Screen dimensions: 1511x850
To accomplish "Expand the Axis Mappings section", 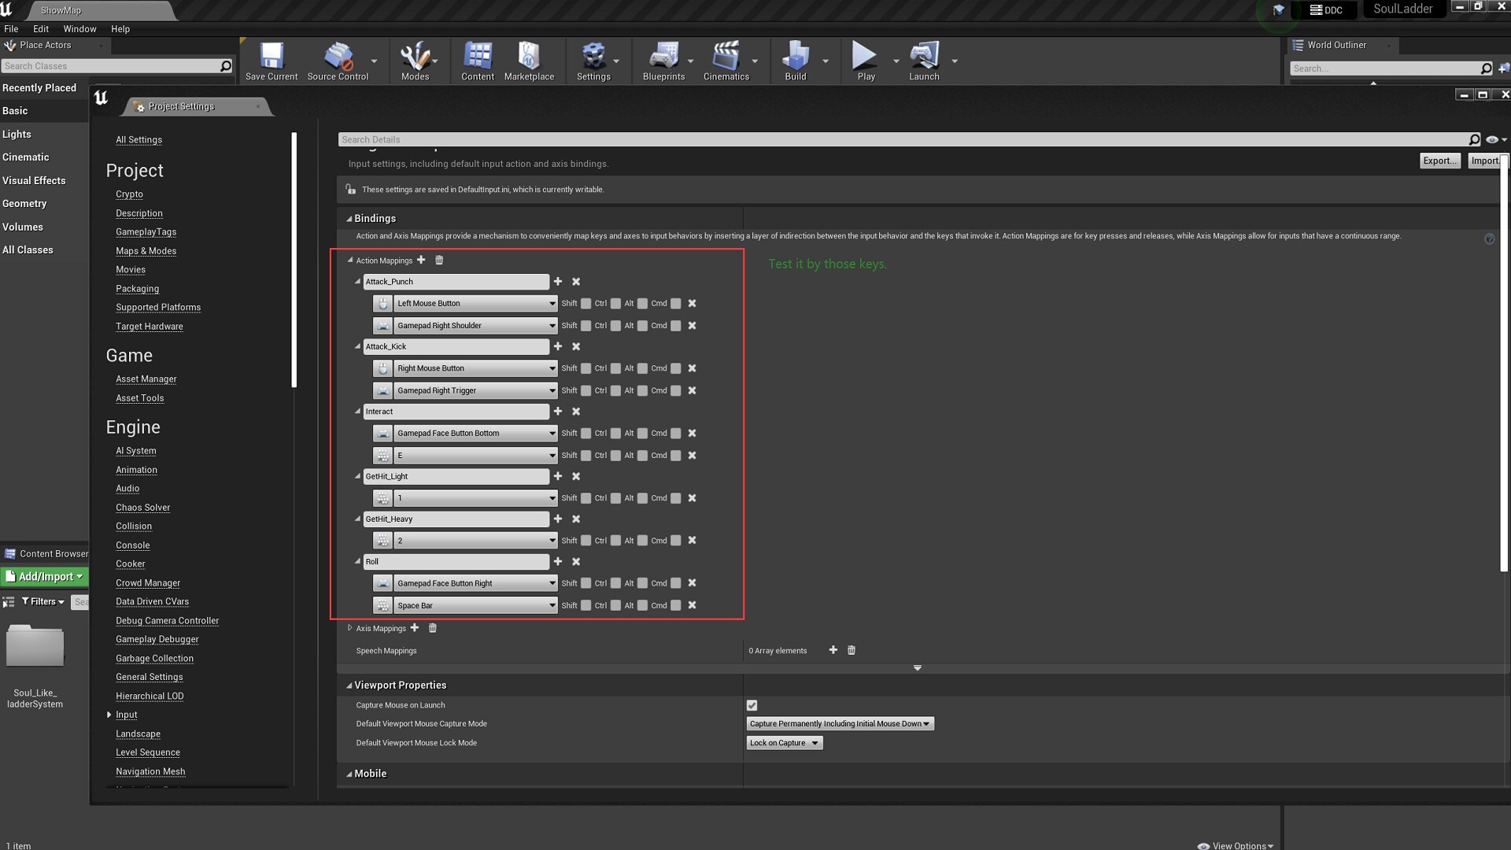I will 350,628.
